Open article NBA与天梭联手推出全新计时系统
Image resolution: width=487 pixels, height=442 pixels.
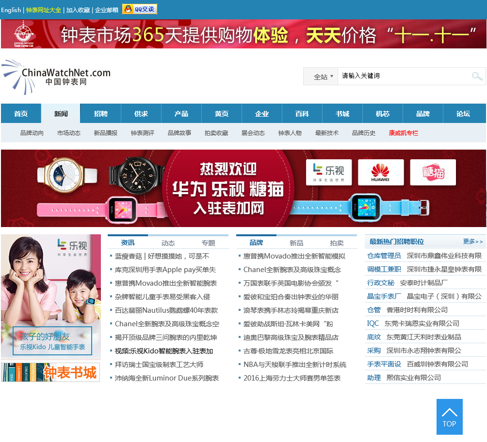coord(295,365)
